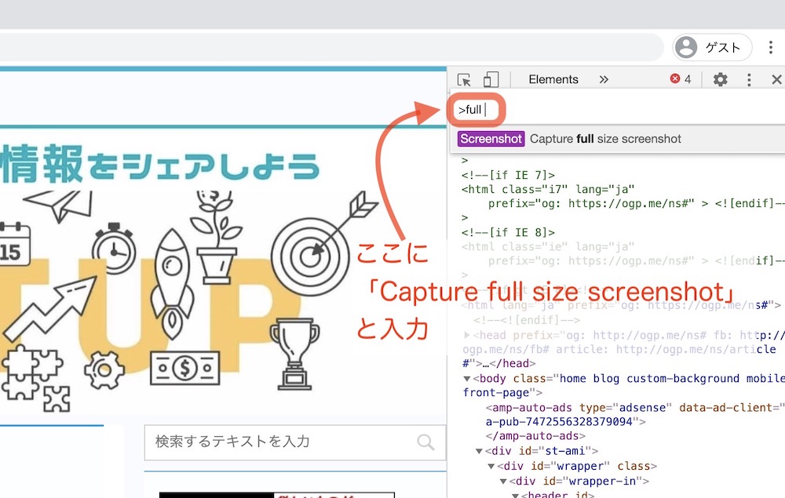Image resolution: width=785 pixels, height=498 pixels.
Task: Collapse the div wrapper-in node
Action: click(503, 482)
